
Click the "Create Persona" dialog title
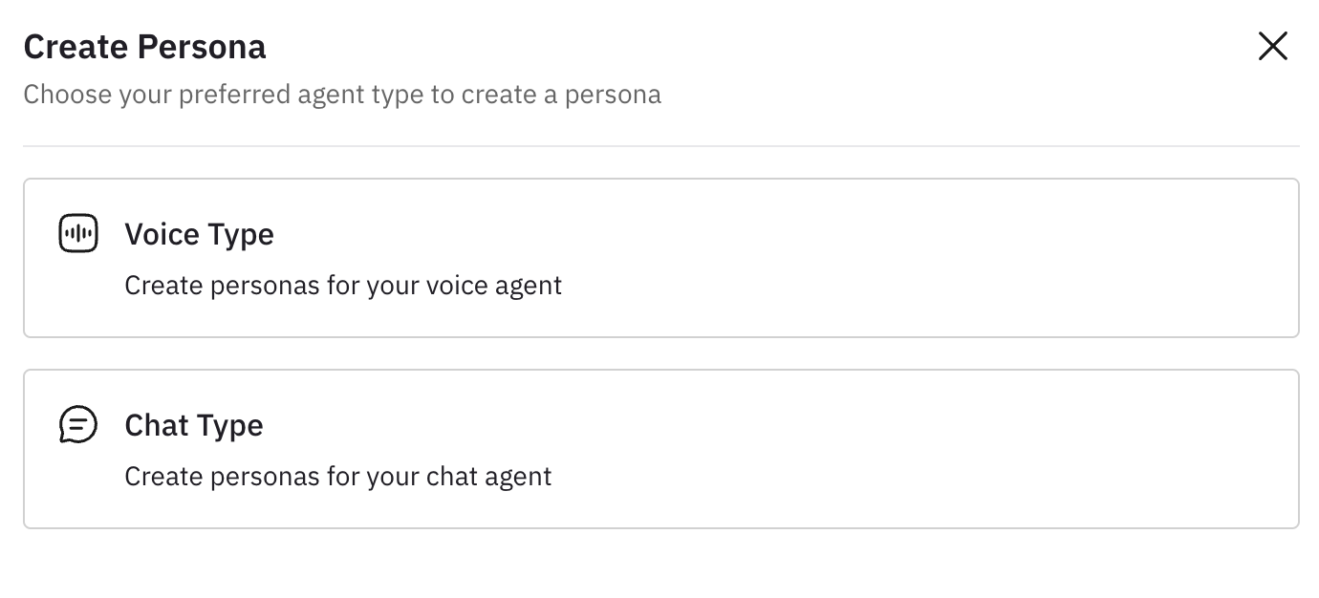coord(144,47)
